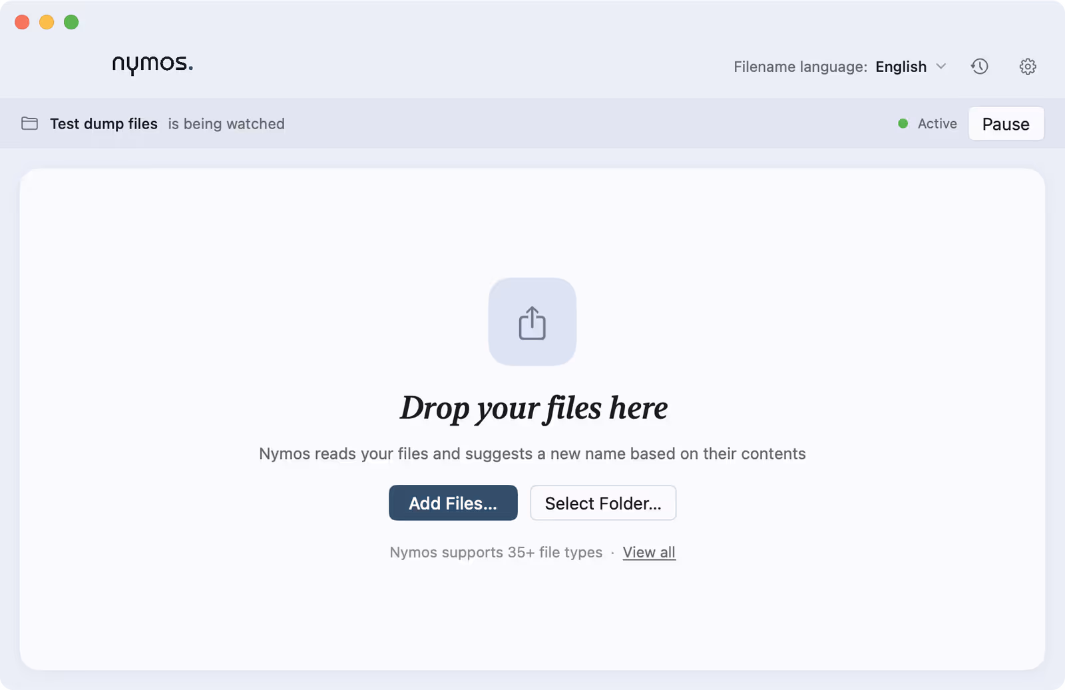
Task: Open the View all file types link
Action: (649, 552)
